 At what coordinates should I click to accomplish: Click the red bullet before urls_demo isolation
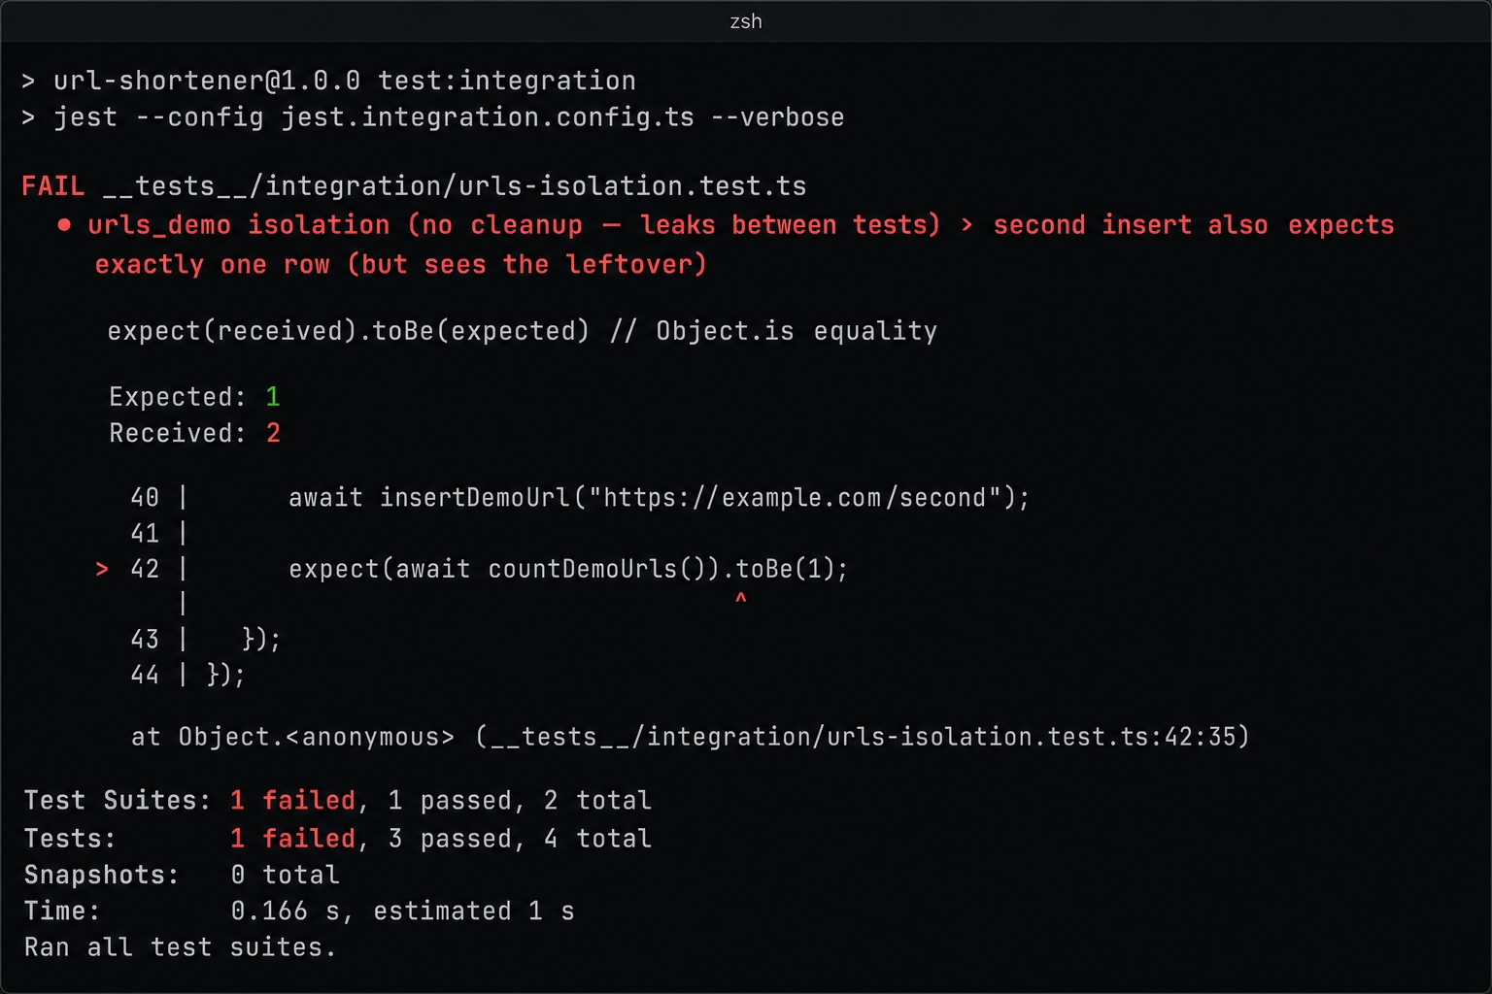click(64, 224)
